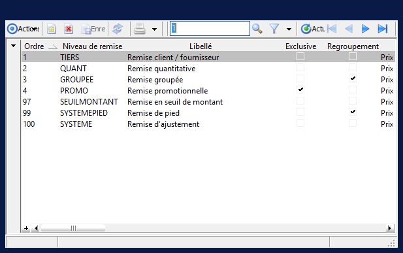Click 'Remise groupée' label

point(155,80)
